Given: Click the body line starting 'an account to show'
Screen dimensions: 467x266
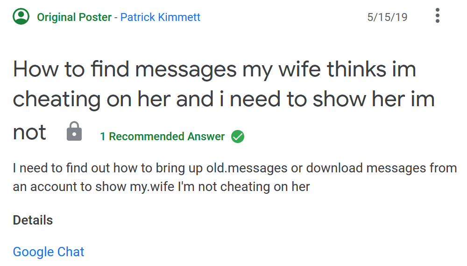Looking at the screenshot, I should [x=162, y=187].
